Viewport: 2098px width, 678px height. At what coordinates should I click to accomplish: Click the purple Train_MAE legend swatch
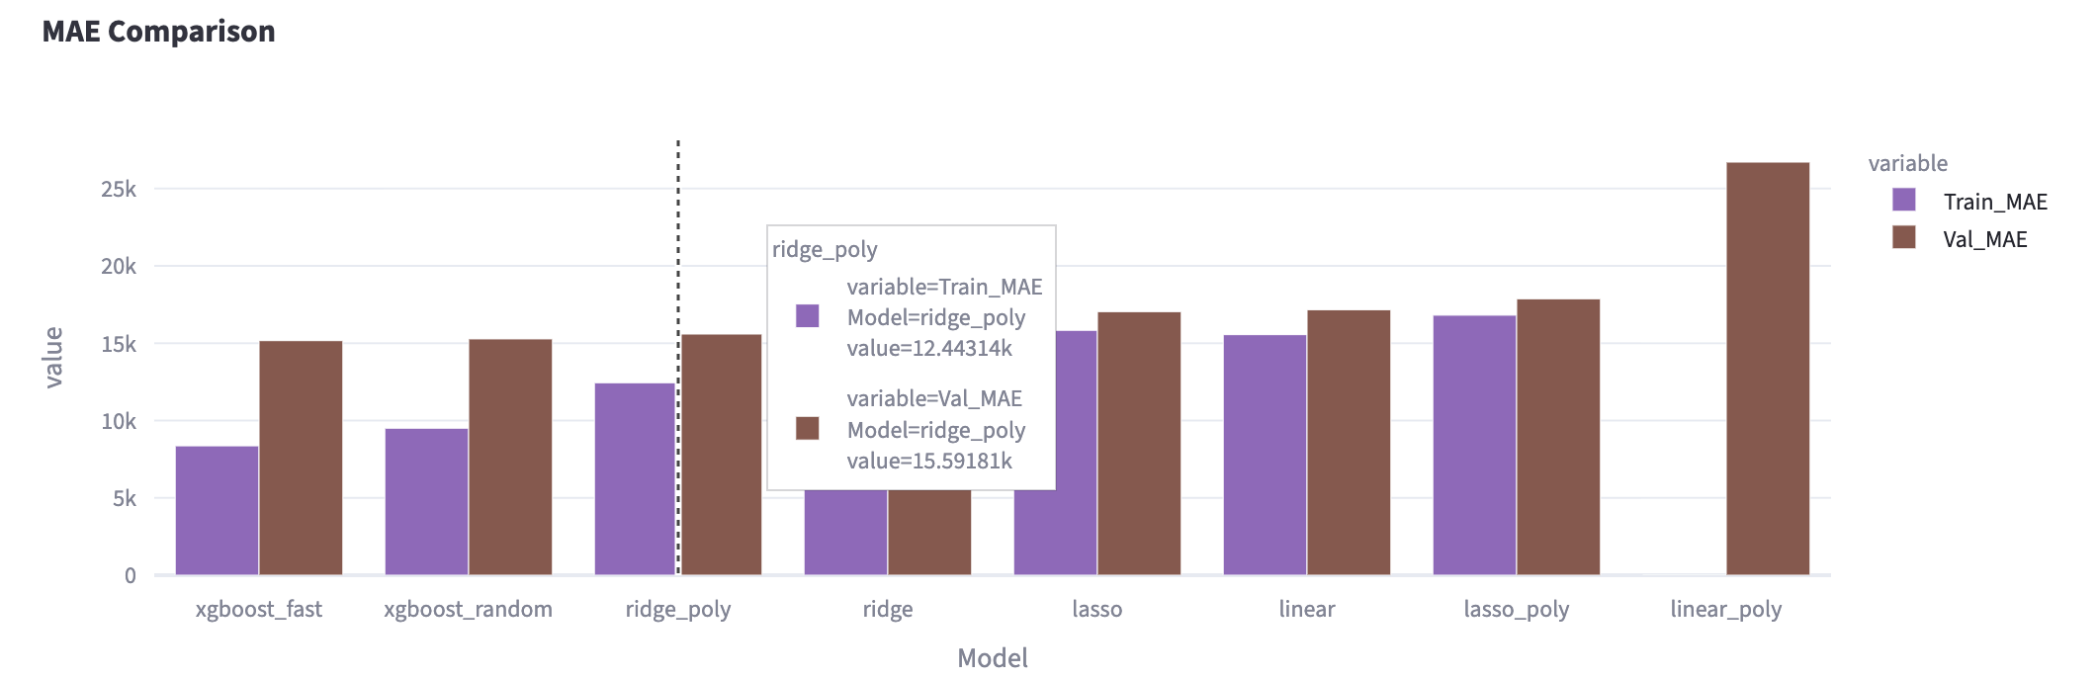(x=1903, y=201)
